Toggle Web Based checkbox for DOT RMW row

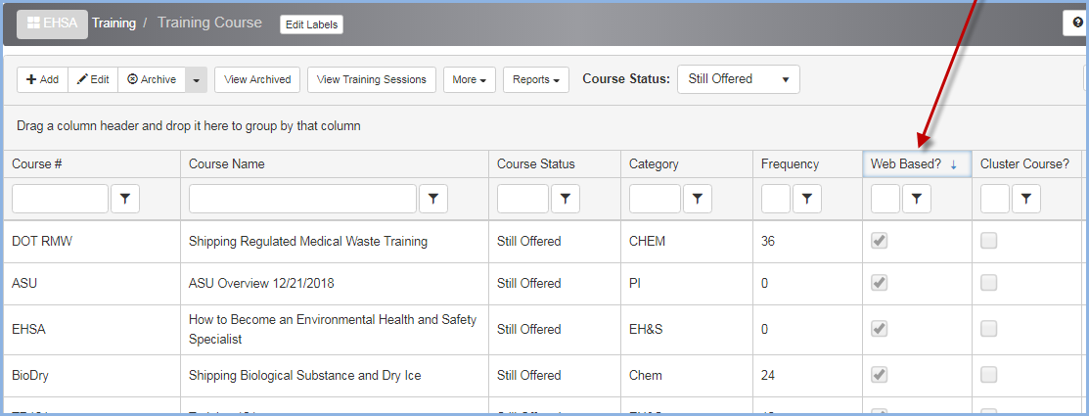pos(880,241)
